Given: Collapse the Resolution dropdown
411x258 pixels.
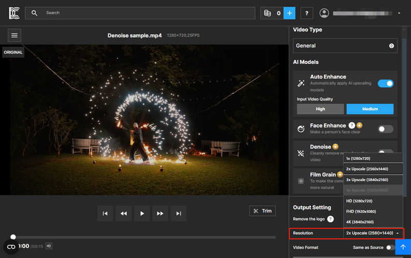Looking at the screenshot, I should (373, 233).
